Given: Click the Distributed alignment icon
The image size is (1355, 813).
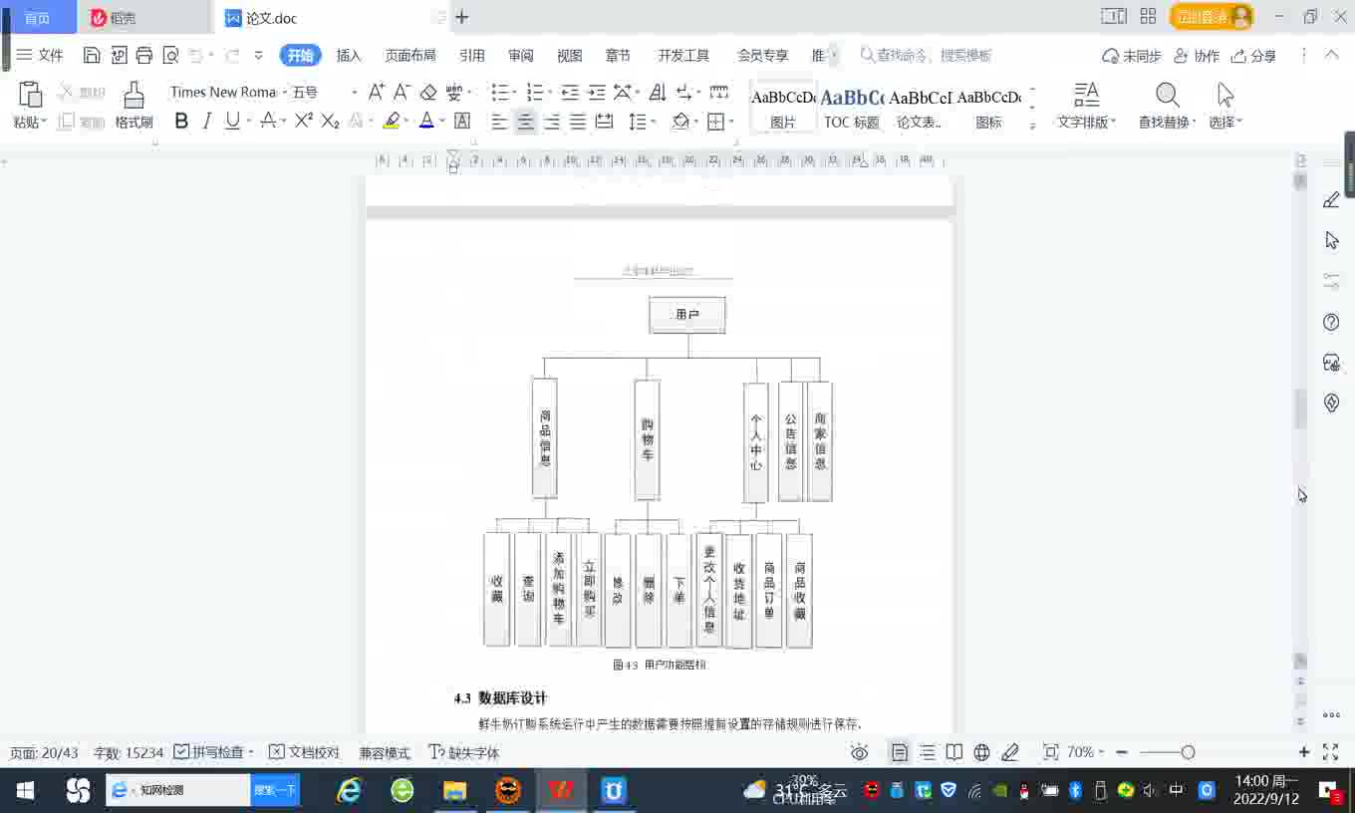Looking at the screenshot, I should [604, 122].
